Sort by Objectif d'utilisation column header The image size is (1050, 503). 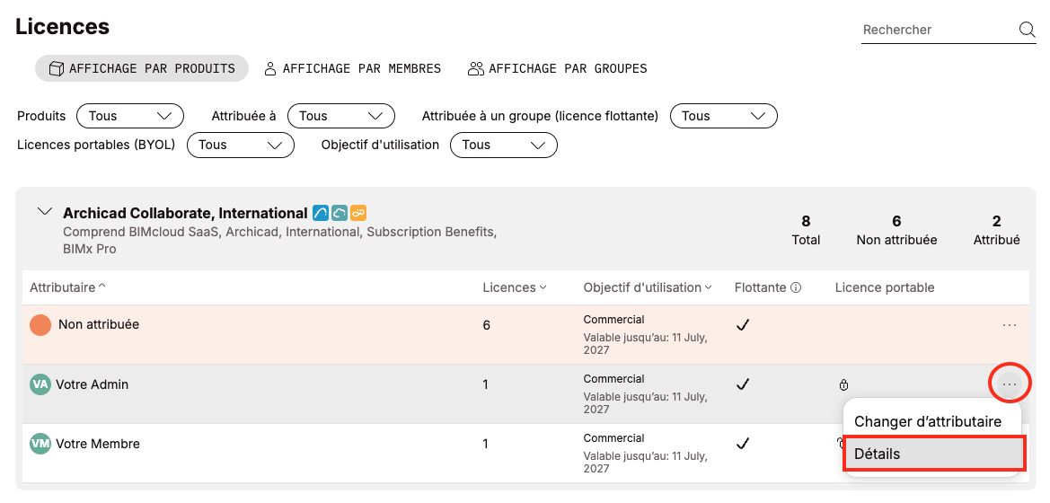coord(647,288)
